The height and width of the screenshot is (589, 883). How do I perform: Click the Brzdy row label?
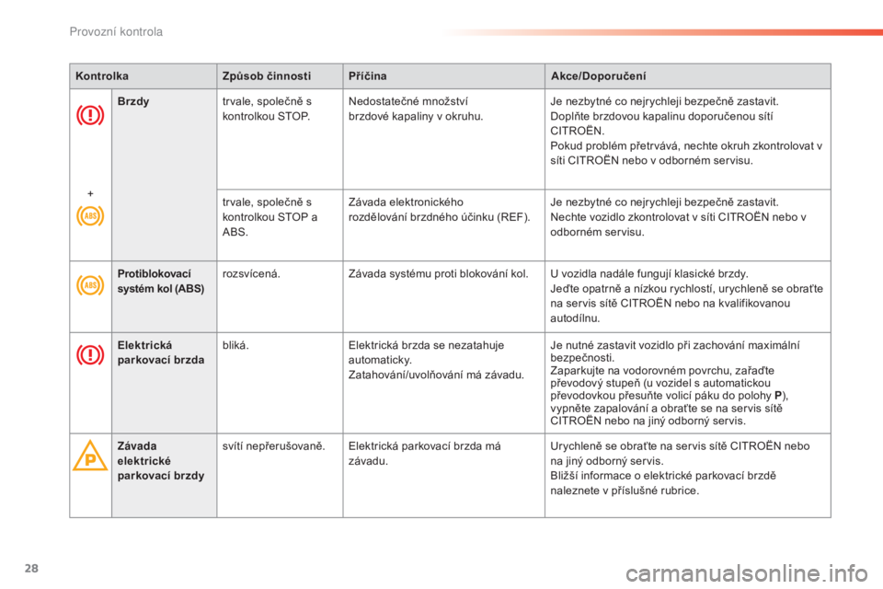[x=133, y=101]
